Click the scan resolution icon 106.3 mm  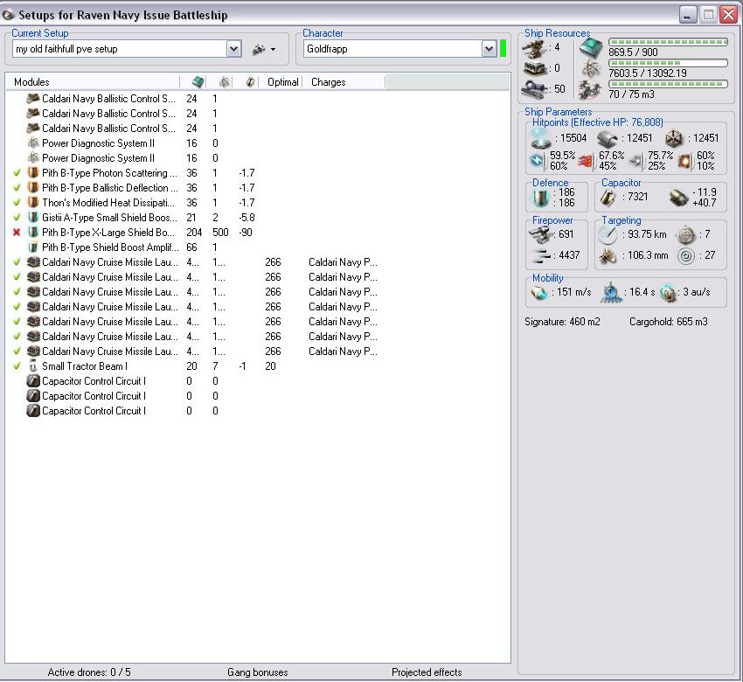(x=608, y=256)
